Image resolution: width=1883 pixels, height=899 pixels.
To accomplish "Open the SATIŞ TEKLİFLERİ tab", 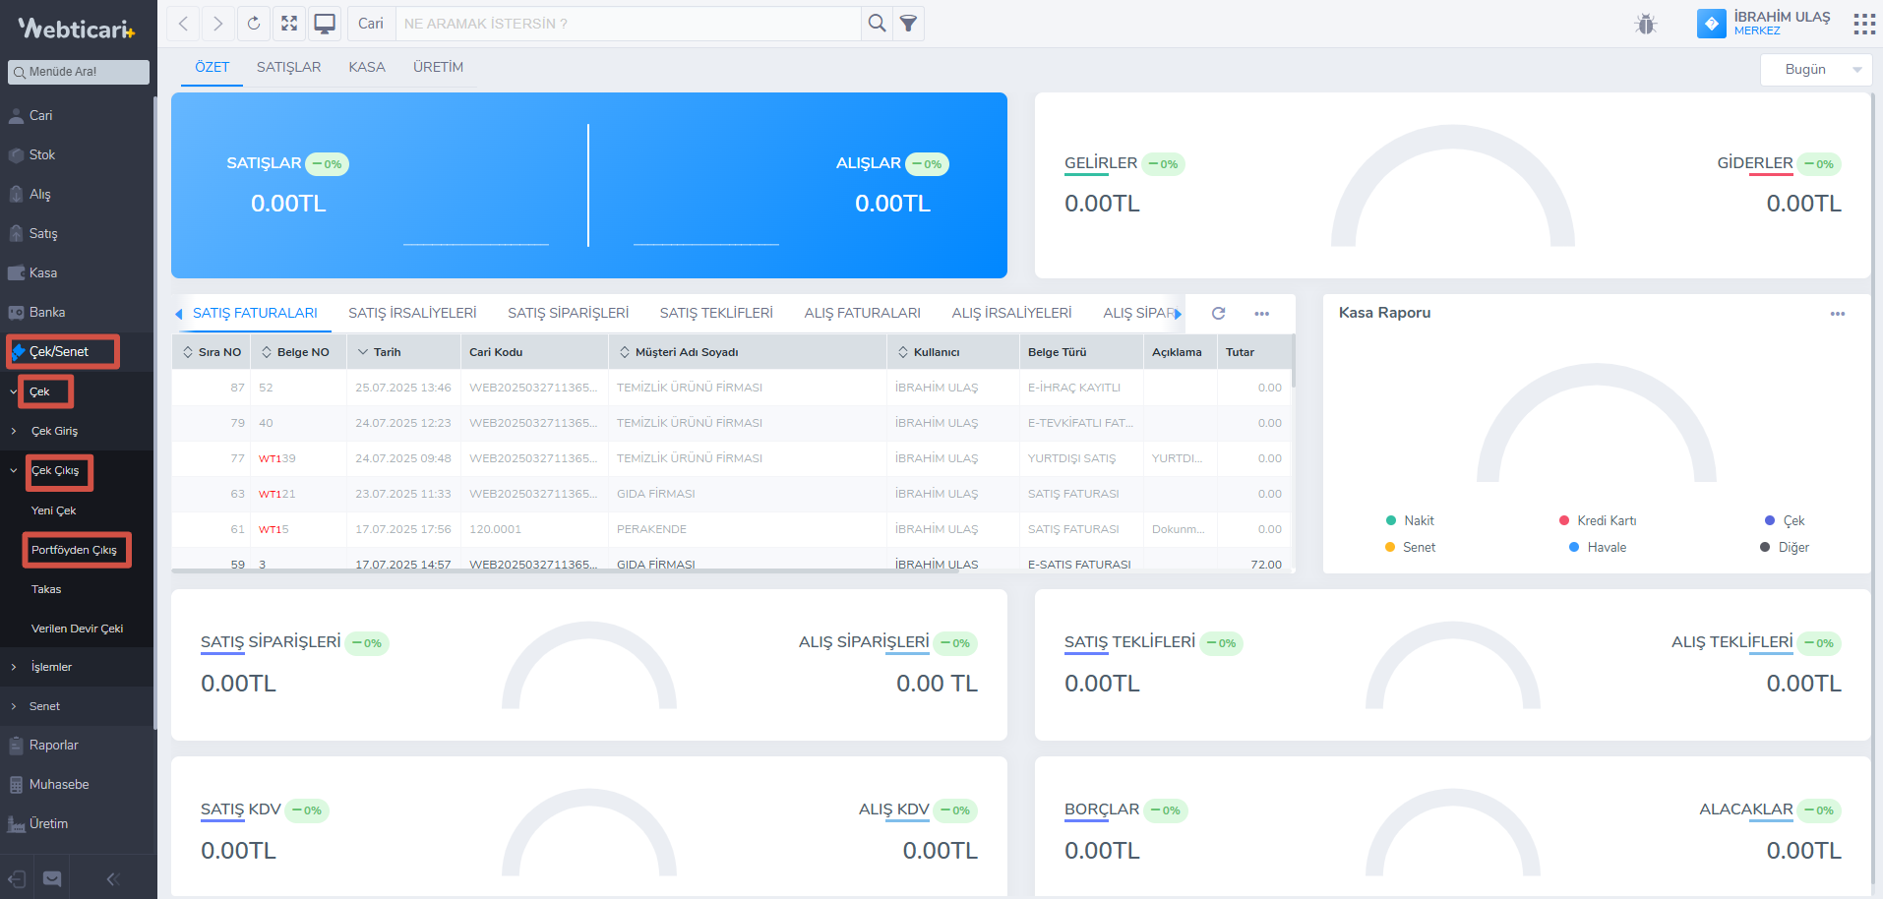I will click(x=716, y=313).
